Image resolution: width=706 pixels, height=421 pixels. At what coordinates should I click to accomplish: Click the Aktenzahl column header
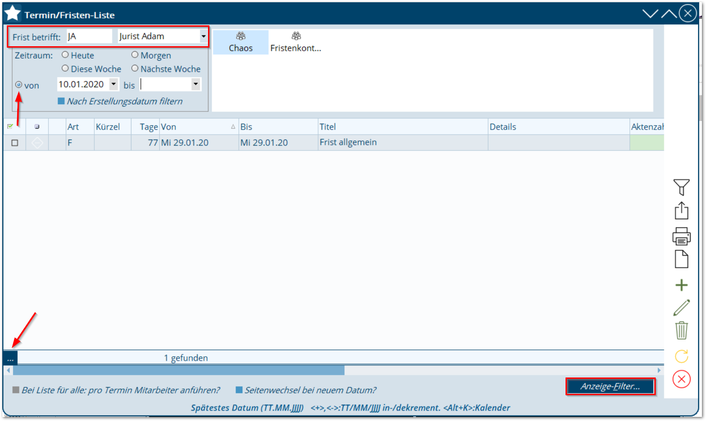647,127
